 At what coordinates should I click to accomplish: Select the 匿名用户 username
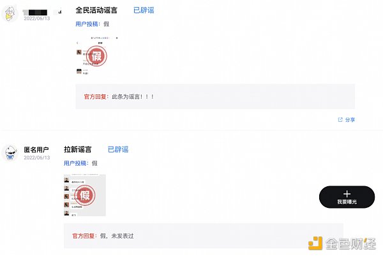click(36, 149)
